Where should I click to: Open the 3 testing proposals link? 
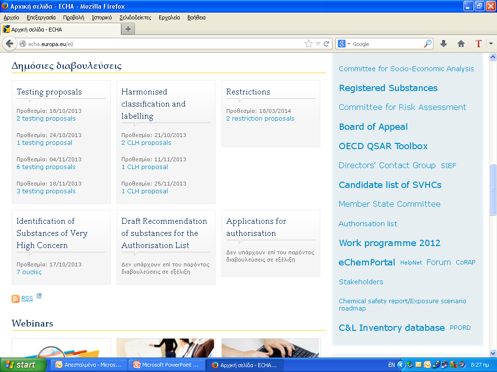[x=46, y=191]
